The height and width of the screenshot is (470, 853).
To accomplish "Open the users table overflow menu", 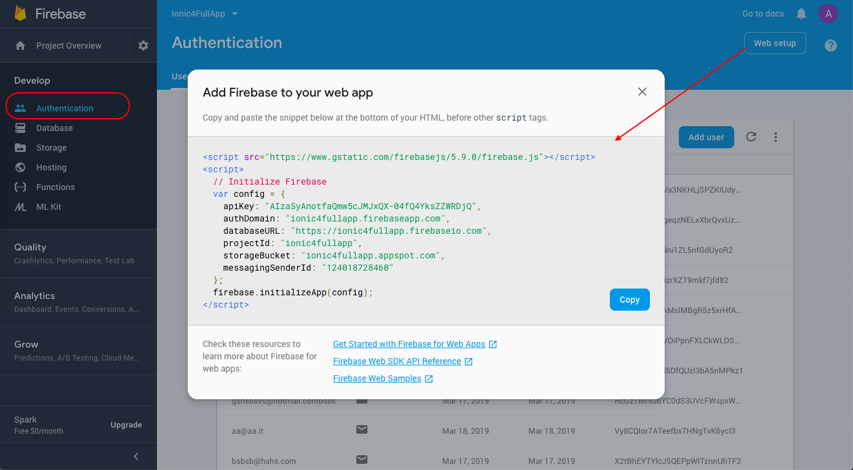I will 776,137.
